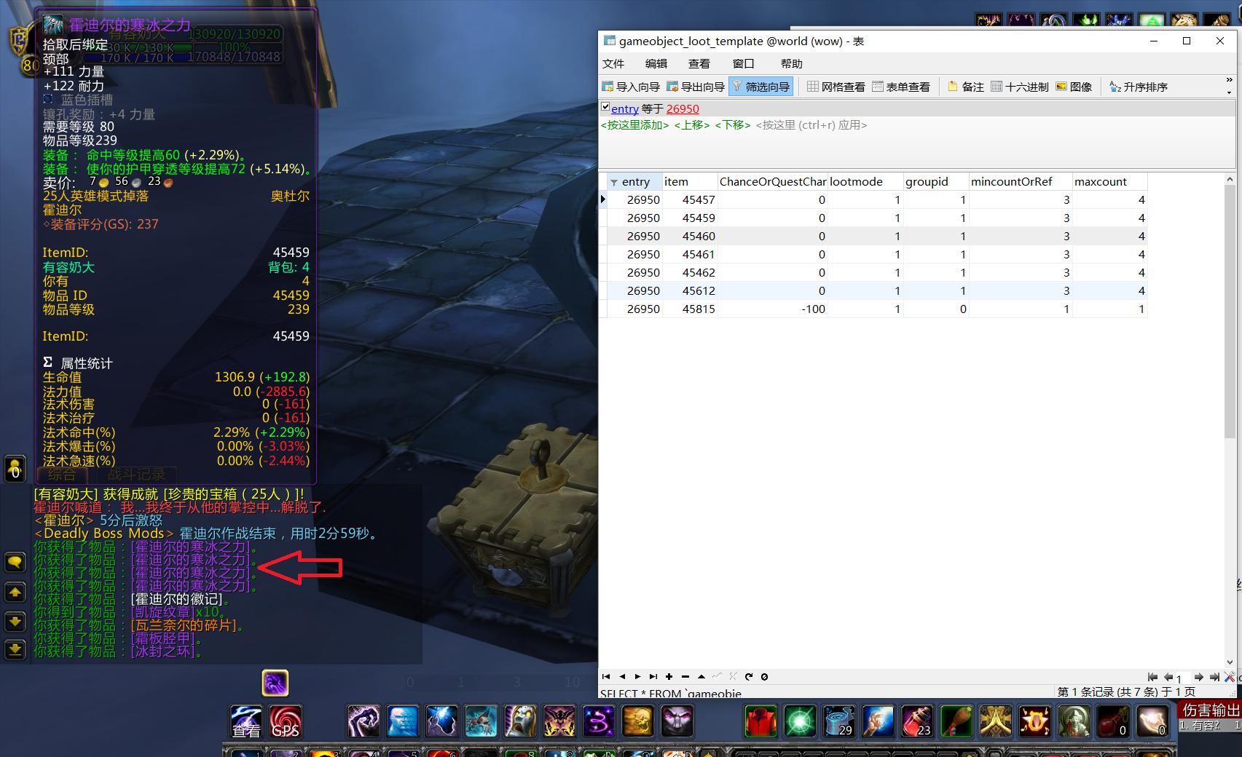Use the bandage item showing 29
The image size is (1242, 757).
click(x=839, y=722)
